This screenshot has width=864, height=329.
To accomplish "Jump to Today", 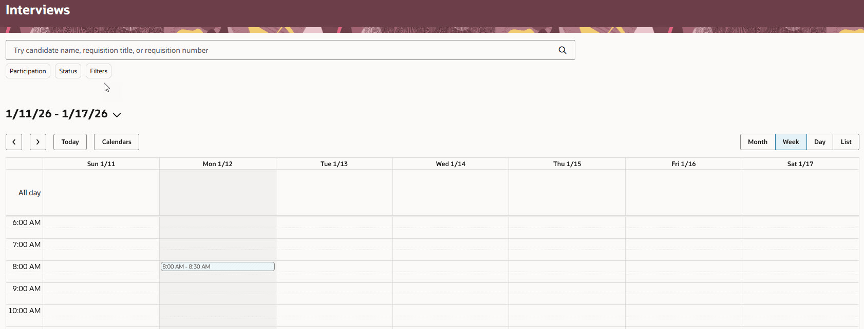I will click(x=70, y=142).
